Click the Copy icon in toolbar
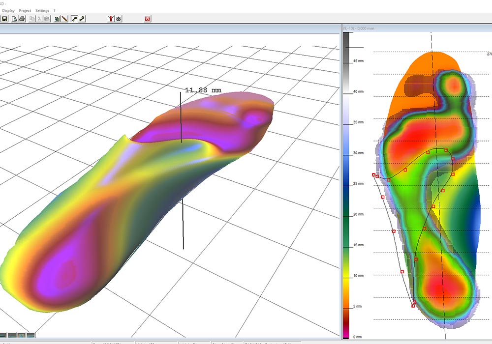492x344 pixels. coord(32,19)
